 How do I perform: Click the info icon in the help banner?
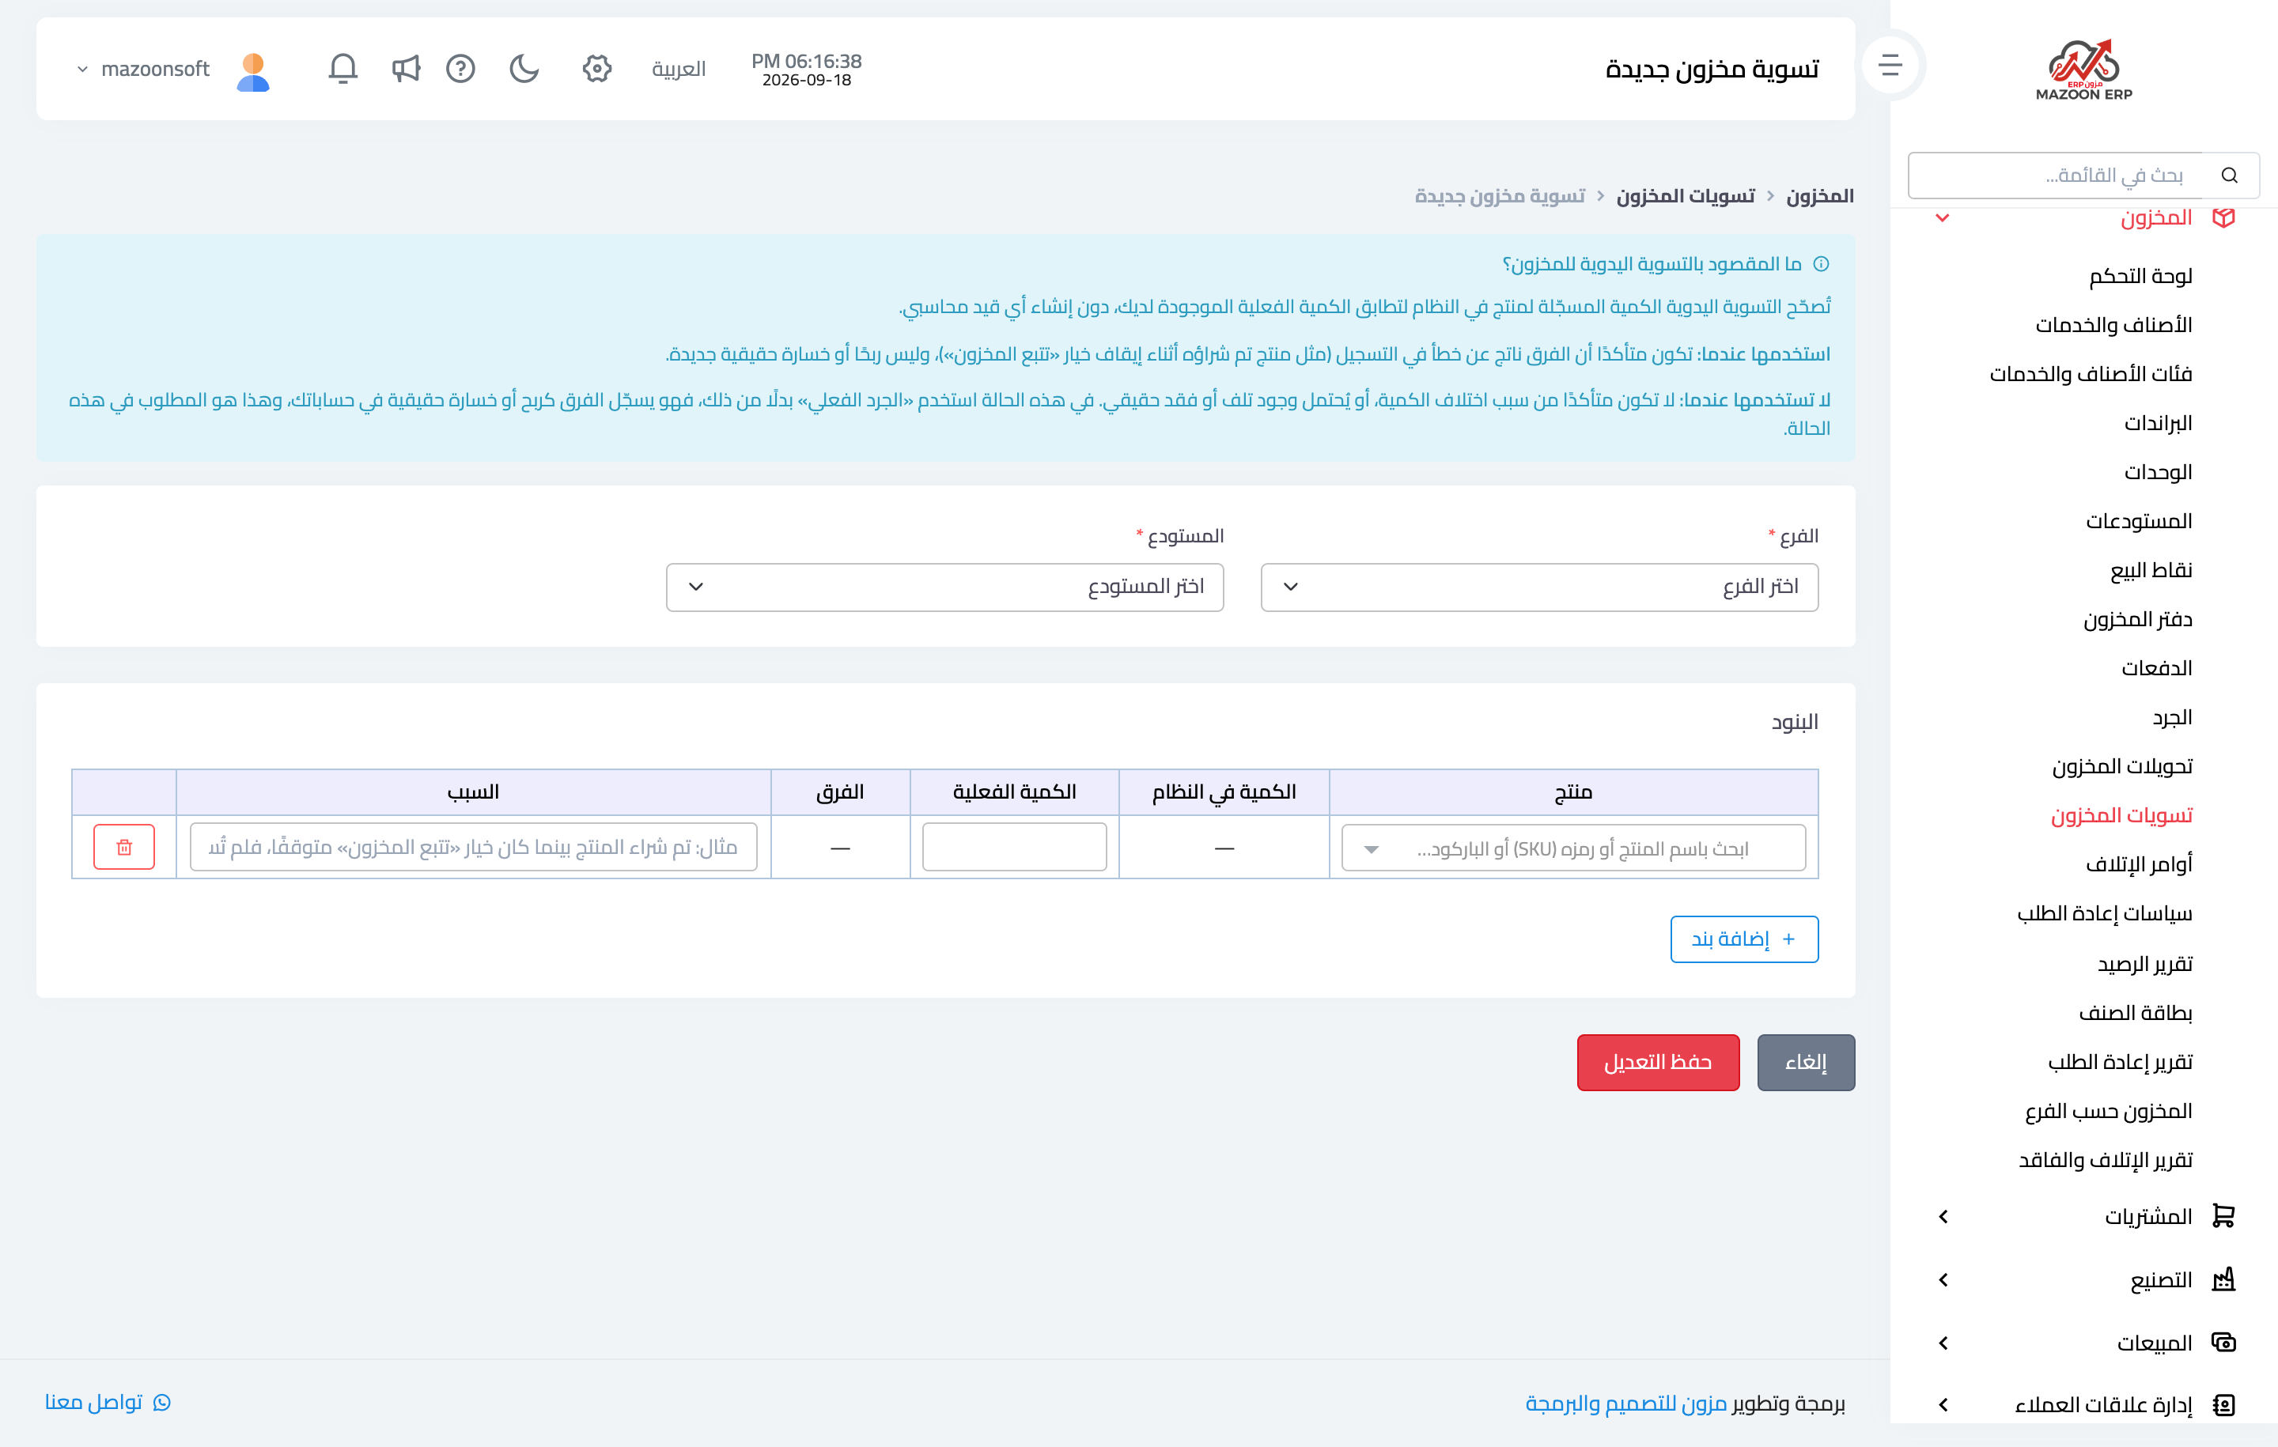coord(1821,264)
